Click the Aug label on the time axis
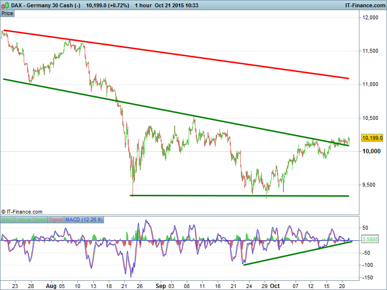Viewport: 387px width, 290px height. click(51, 286)
